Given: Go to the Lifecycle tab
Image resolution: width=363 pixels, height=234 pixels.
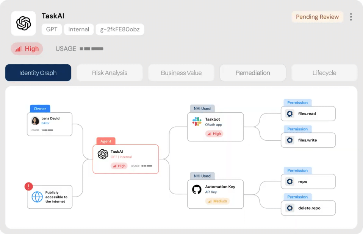Looking at the screenshot, I should (324, 73).
